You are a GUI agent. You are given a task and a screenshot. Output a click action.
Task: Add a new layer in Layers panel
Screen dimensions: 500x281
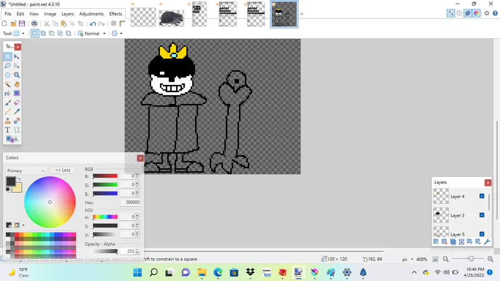[x=436, y=242]
